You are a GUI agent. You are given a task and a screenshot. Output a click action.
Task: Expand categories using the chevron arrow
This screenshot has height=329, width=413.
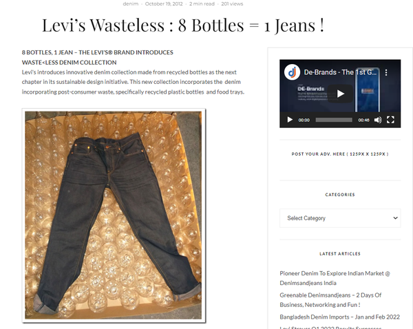395,218
